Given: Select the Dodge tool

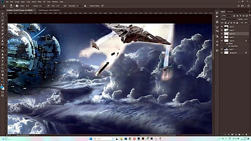Looking at the screenshot, I should [3, 58].
